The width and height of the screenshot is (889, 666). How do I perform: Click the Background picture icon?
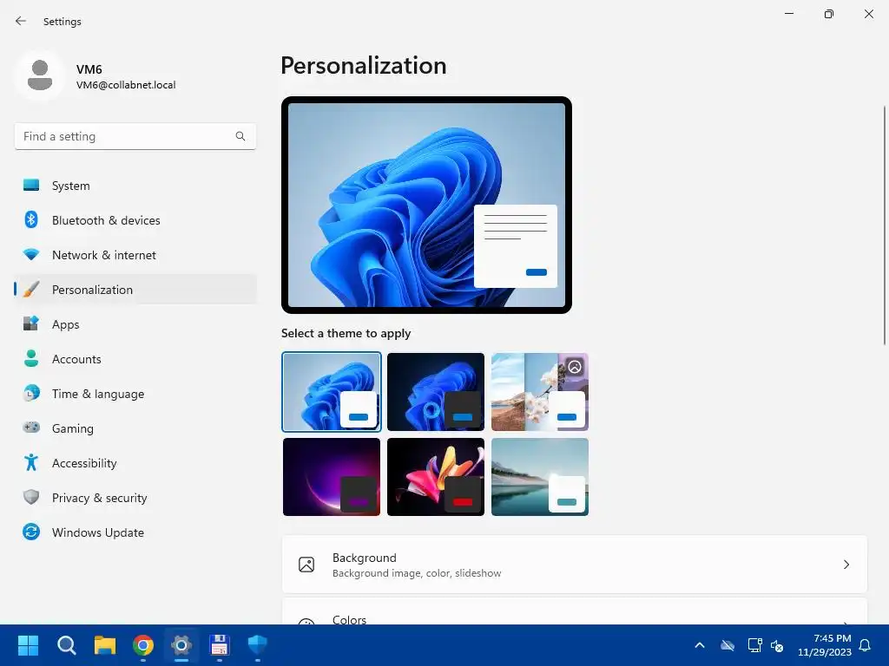(x=306, y=565)
